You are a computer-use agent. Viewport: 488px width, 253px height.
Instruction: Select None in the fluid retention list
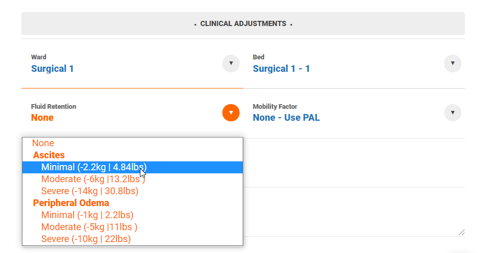tap(43, 143)
